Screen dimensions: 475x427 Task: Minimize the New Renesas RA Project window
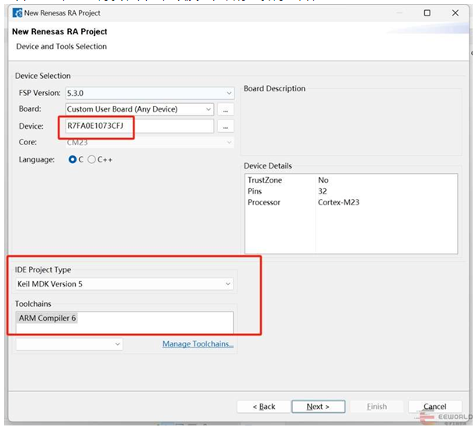[394, 13]
